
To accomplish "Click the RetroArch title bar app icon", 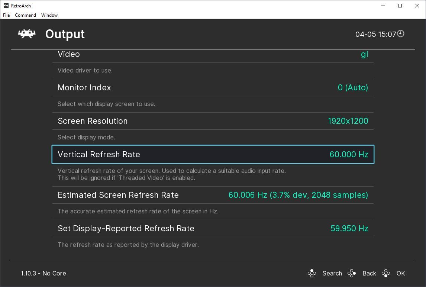I will tap(6, 6).
